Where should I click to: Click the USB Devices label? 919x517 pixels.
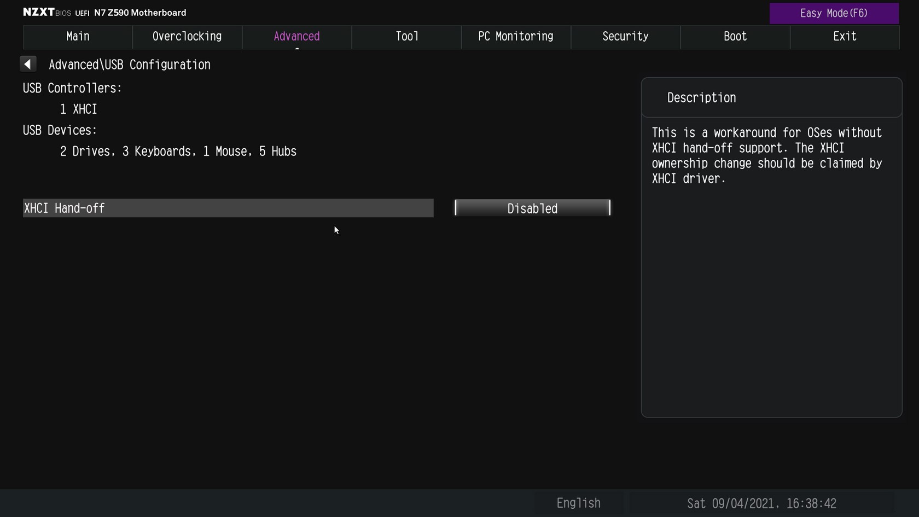pyautogui.click(x=60, y=130)
